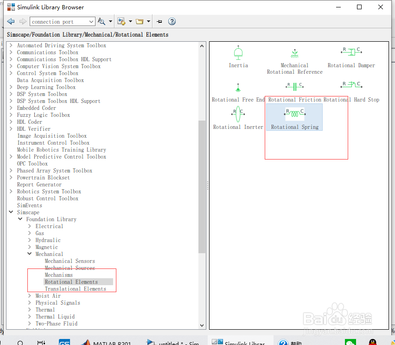This screenshot has width=395, height=345.
Task: Expand the Electrical library node
Action: tap(30, 226)
